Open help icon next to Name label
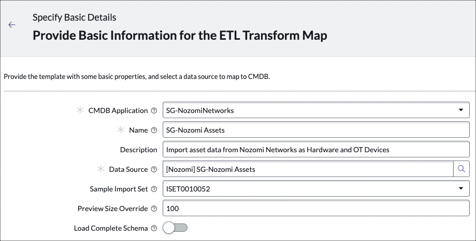 (154, 131)
